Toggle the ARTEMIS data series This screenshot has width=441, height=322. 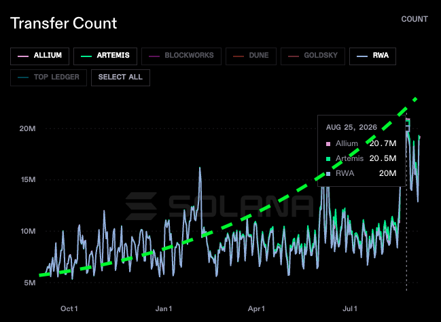tap(105, 56)
